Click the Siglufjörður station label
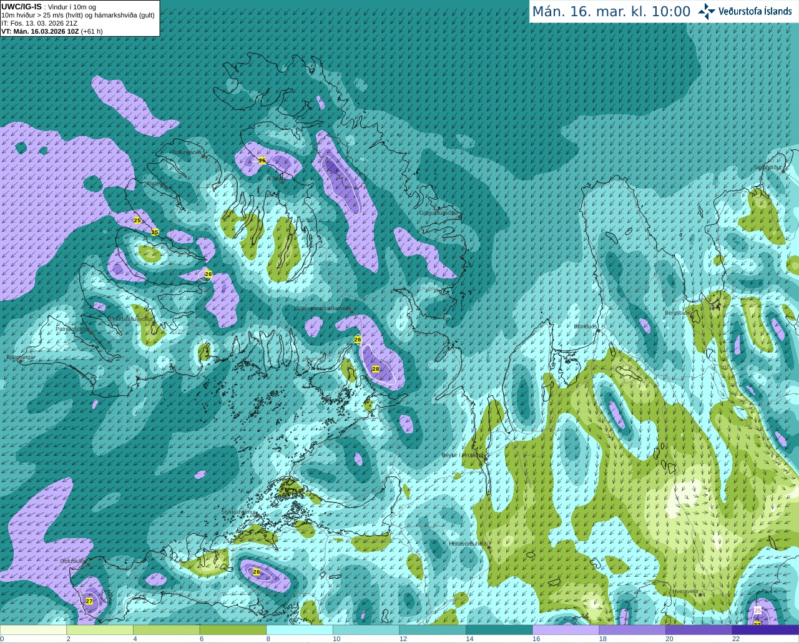Viewport: 799px width, 643px height. pos(767,167)
